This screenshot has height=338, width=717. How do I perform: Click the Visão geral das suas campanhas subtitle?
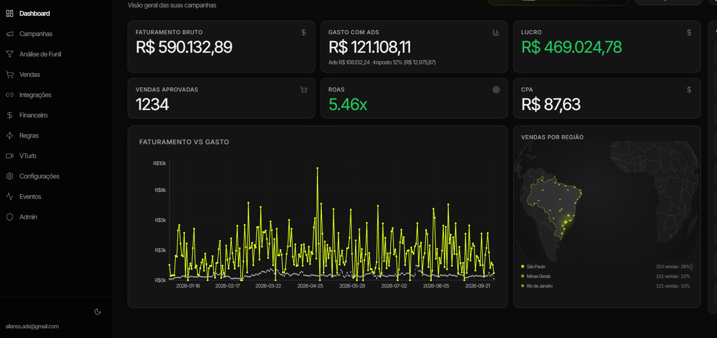[172, 6]
